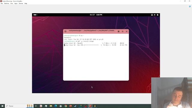
Task: Restore down the VirtualBox window
Action: pyautogui.click(x=185, y=1)
